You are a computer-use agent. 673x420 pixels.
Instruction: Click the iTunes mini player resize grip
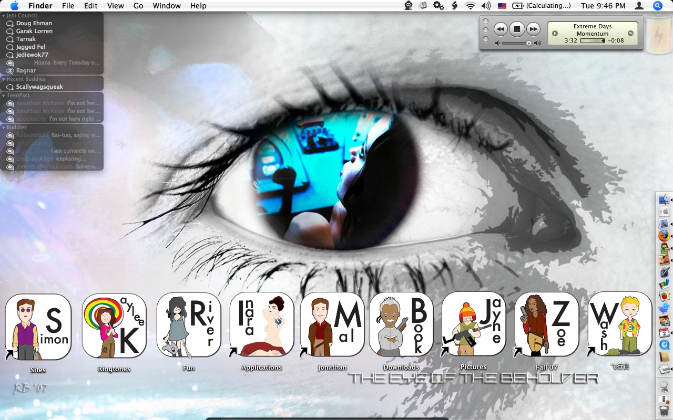(640, 47)
